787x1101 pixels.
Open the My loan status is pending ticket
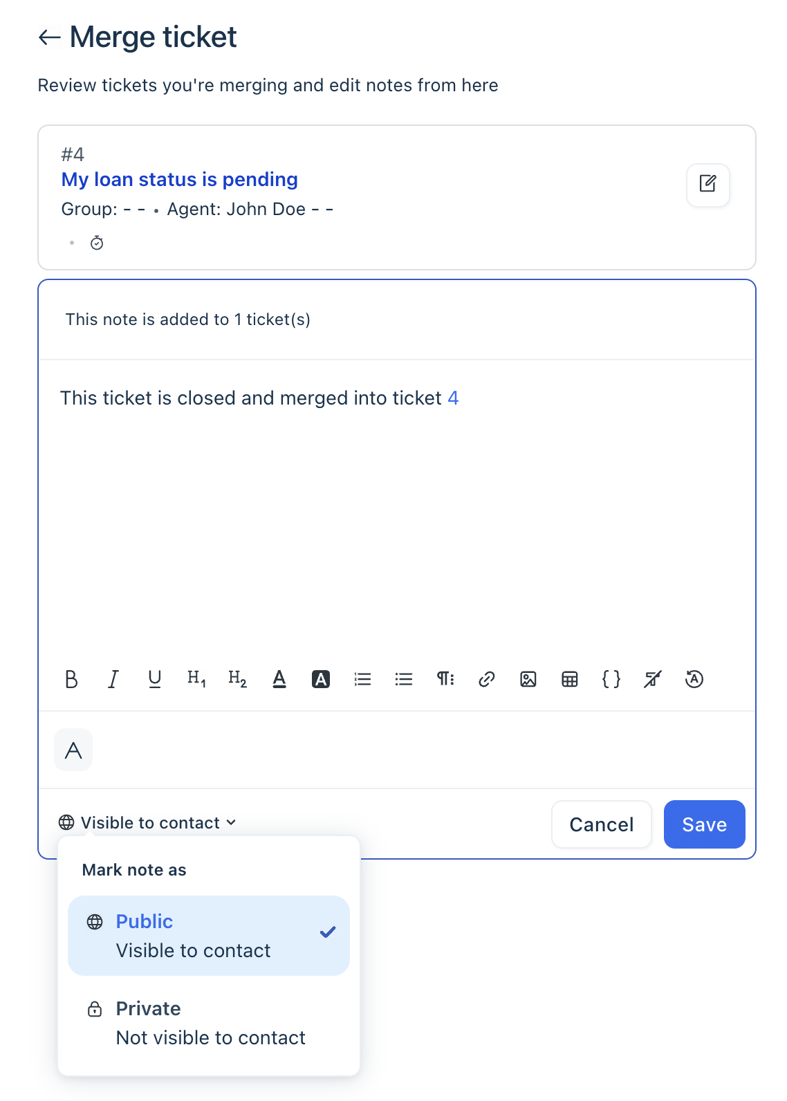180,179
